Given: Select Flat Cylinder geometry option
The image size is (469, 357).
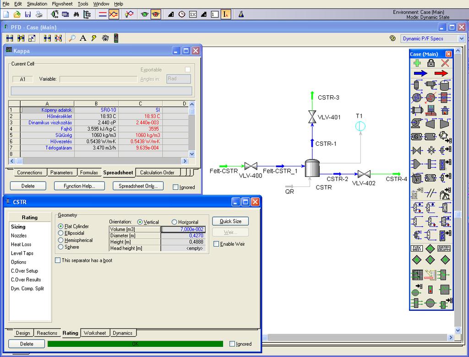Looking at the screenshot, I should coord(60,226).
